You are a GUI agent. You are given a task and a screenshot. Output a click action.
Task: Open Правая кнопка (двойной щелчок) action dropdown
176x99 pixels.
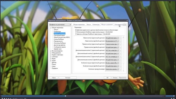point(112,47)
